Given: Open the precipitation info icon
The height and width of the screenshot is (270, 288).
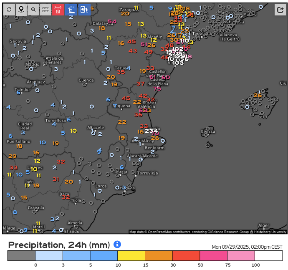Looking at the screenshot, I should point(117,244).
